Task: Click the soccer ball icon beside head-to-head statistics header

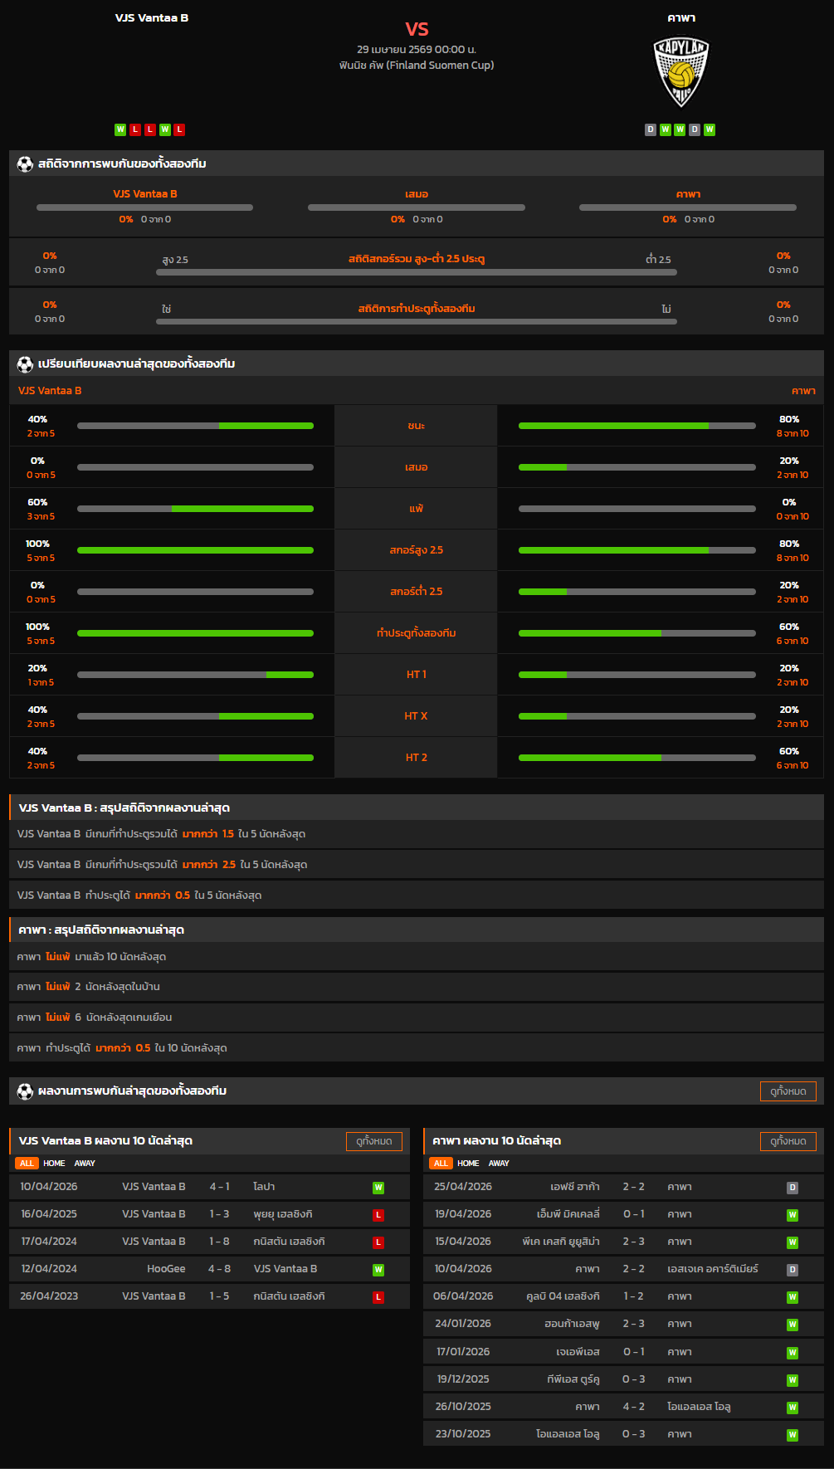Action: 25,163
